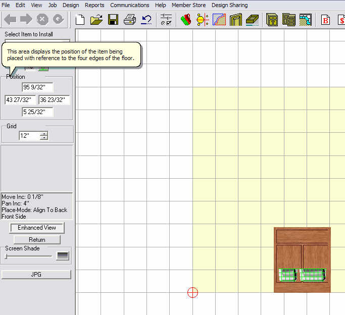The height and width of the screenshot is (315, 345).
Task: Click the yellow doorway walls icon
Action: 236,20
